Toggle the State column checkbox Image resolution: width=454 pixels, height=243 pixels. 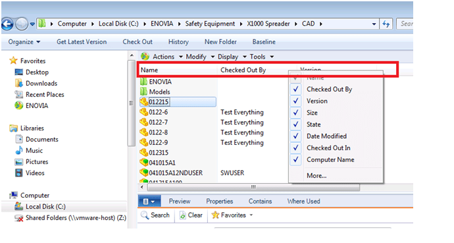coord(295,124)
